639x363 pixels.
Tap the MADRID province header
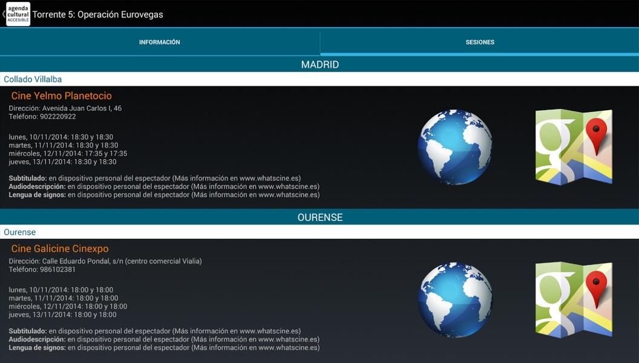coord(319,64)
